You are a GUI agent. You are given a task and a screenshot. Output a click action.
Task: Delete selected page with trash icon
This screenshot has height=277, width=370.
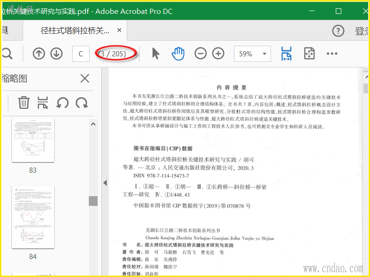click(24, 102)
